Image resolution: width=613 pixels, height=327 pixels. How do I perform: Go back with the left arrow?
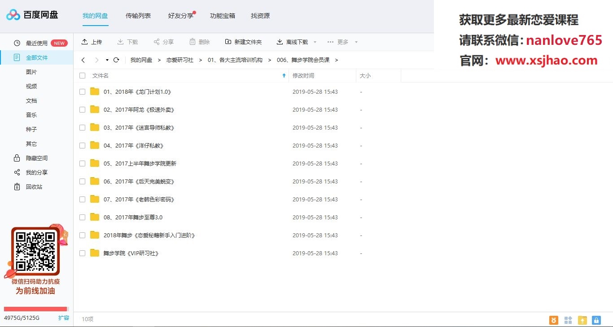click(x=83, y=60)
